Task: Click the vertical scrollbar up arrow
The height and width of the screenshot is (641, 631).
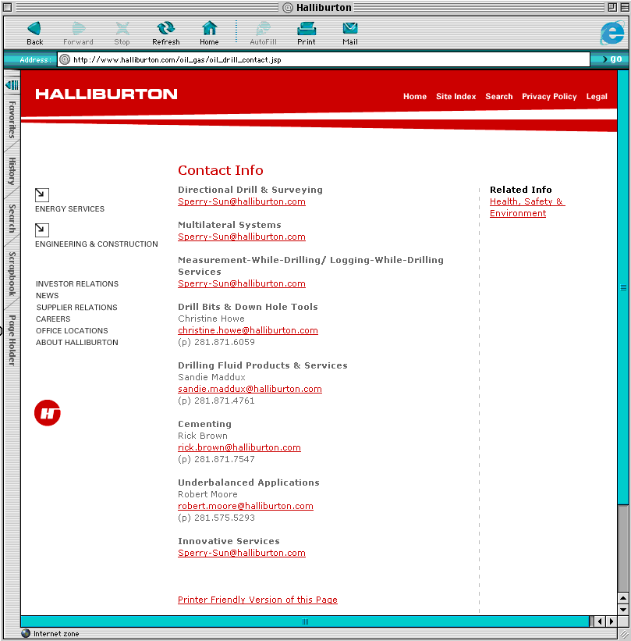Action: coord(623,598)
